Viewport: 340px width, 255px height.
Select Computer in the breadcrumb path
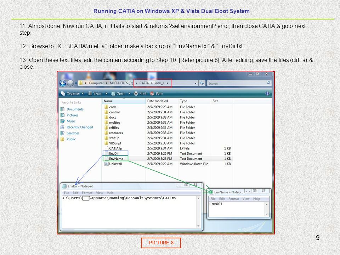[x=96, y=83]
